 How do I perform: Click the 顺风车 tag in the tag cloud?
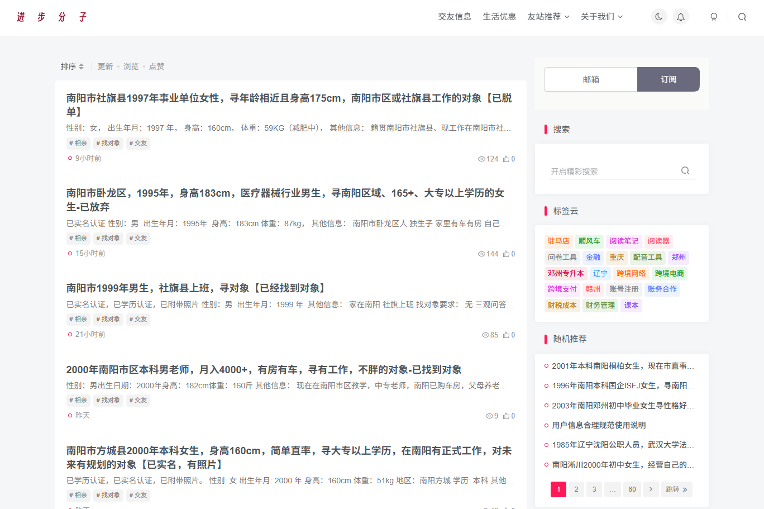coord(590,241)
